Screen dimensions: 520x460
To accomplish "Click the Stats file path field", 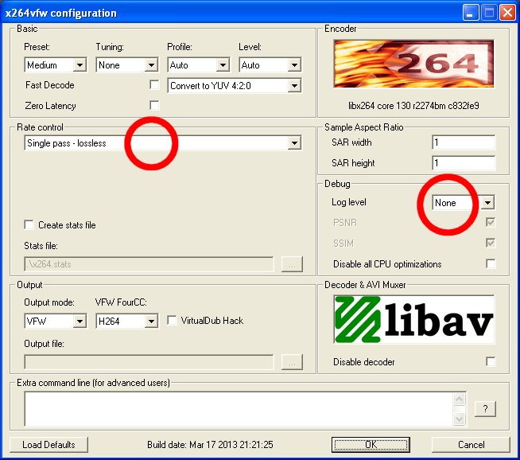I will click(x=149, y=264).
